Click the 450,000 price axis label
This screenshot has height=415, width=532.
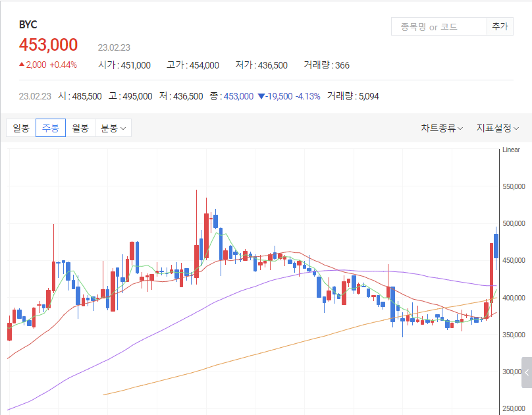coord(514,260)
